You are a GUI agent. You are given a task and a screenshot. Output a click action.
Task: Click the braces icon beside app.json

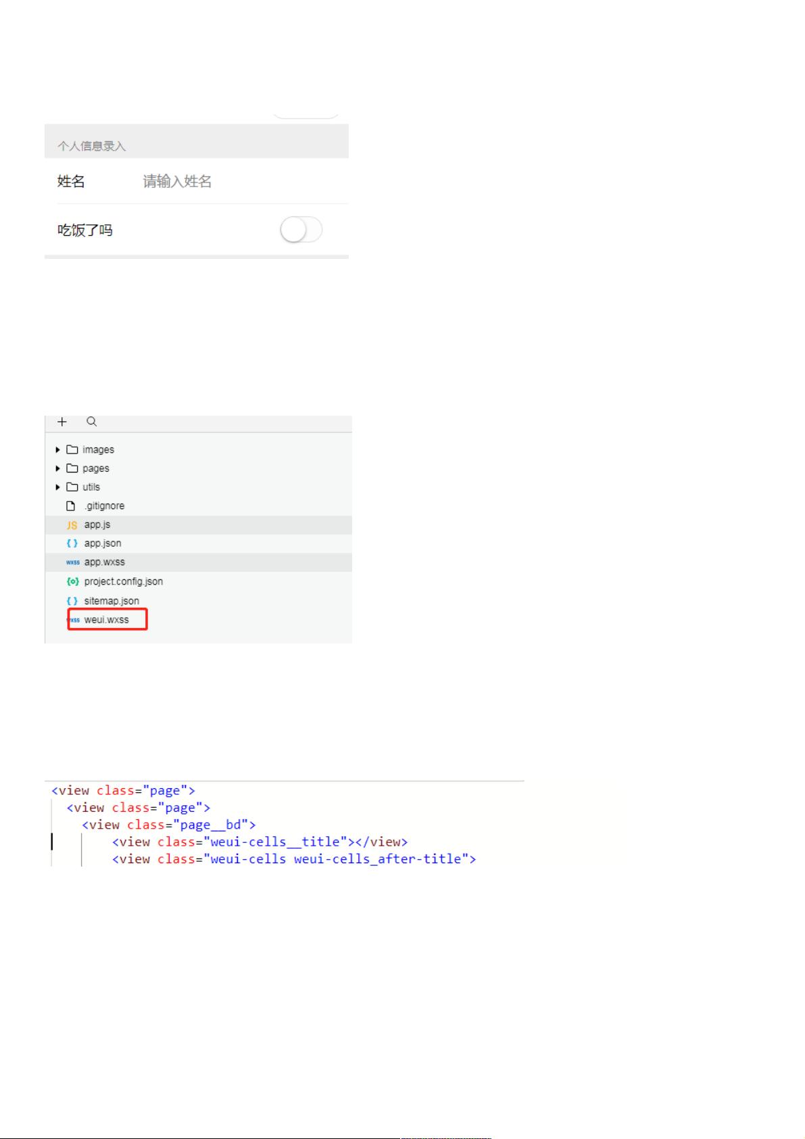click(72, 543)
